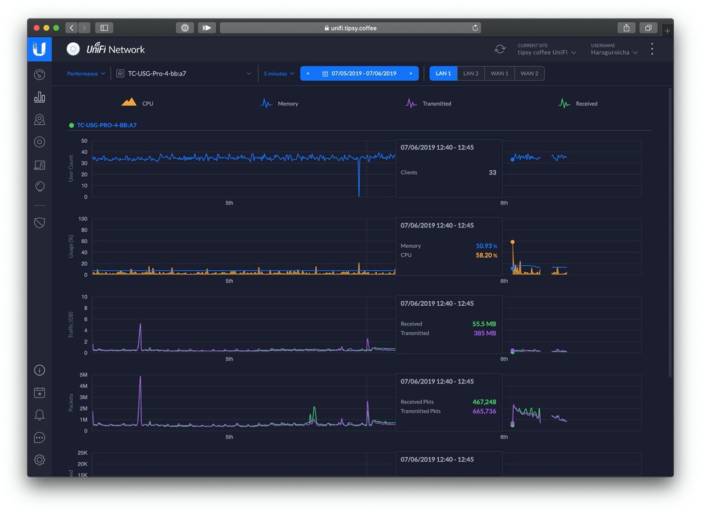The image size is (701, 513).
Task: Open the Insights lightbulb sidebar icon
Action: (x=39, y=186)
